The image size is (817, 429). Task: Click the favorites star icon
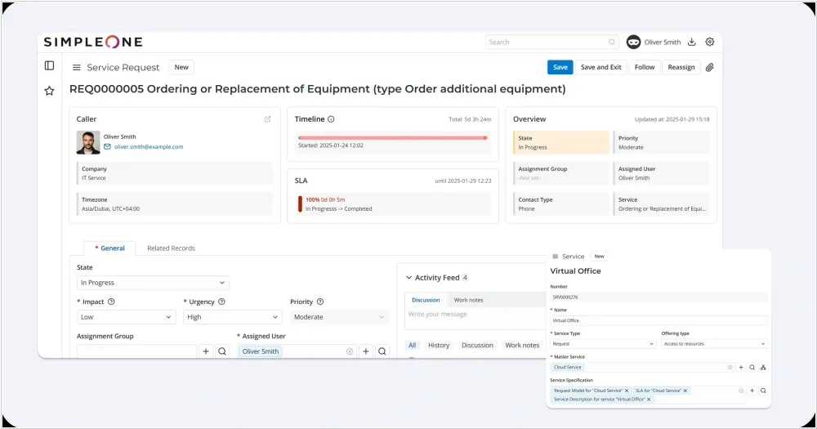(x=49, y=91)
